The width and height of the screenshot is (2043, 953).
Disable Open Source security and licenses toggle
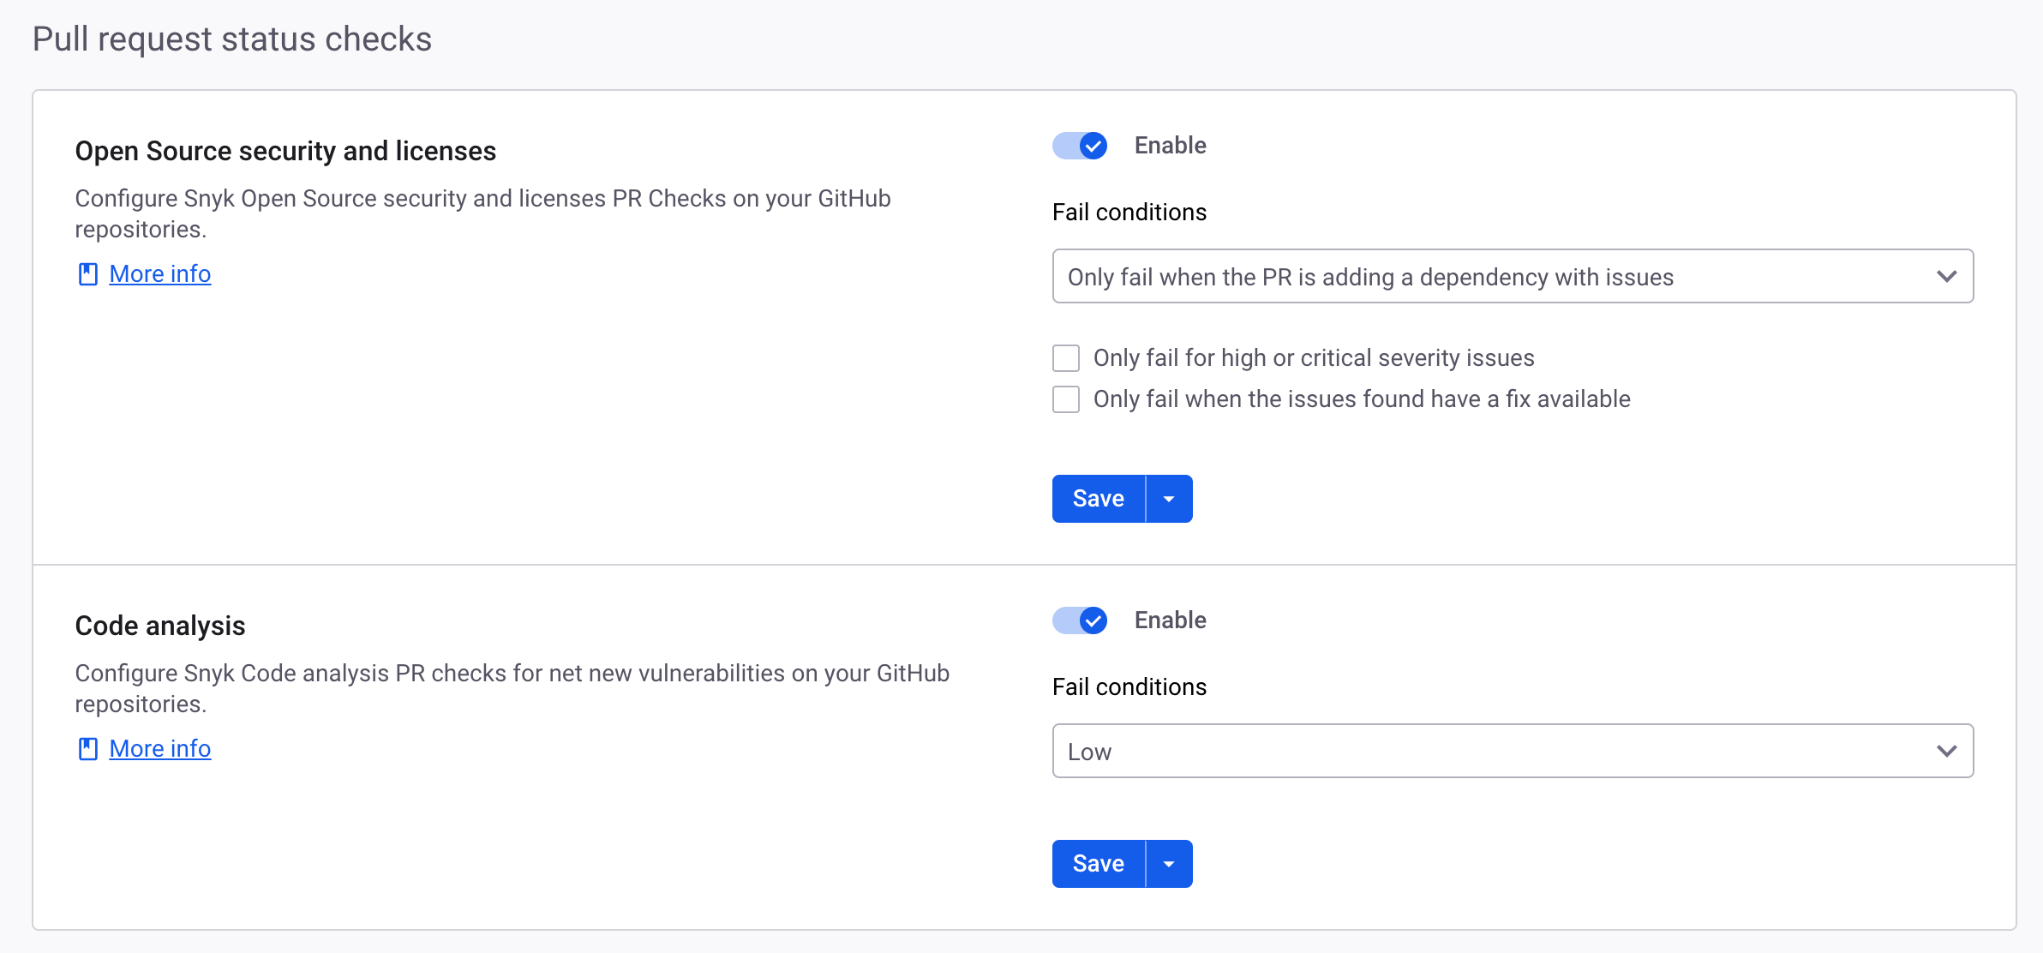(1080, 146)
